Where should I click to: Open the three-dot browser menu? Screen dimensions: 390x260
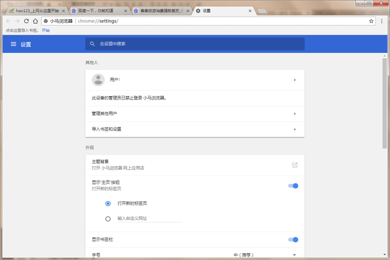click(x=382, y=21)
